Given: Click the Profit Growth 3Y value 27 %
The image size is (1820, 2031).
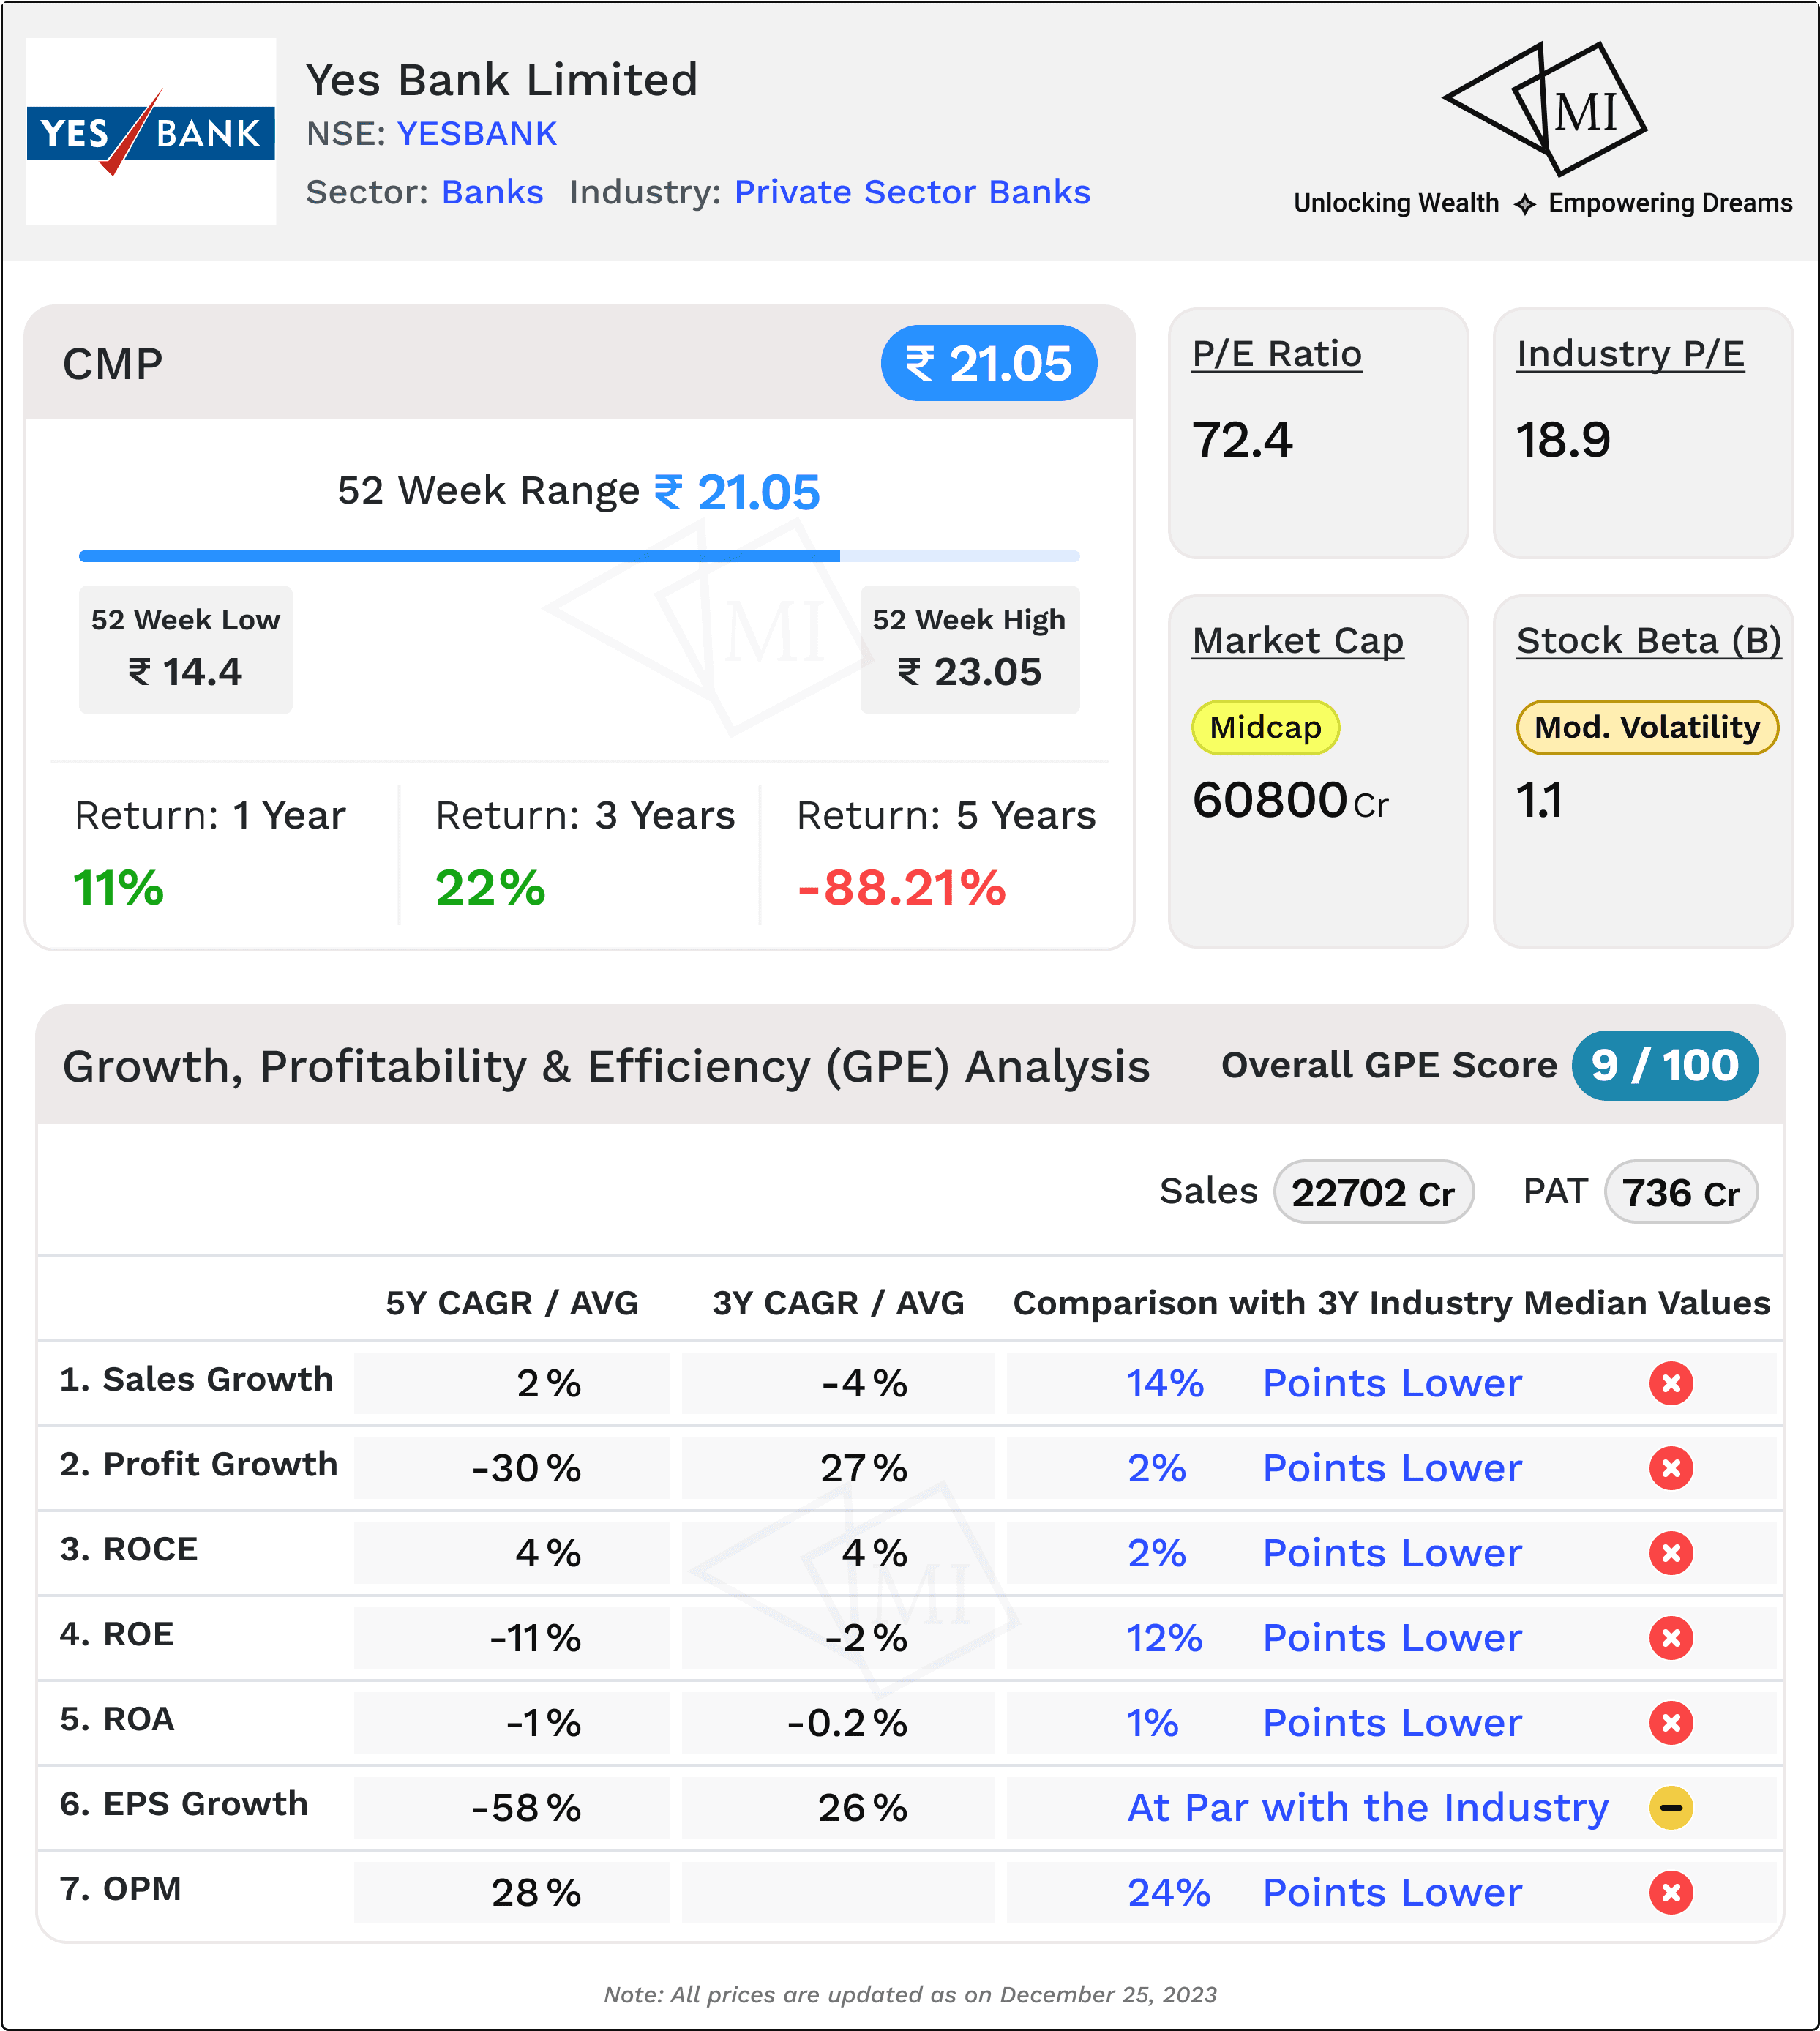Looking at the screenshot, I should click(864, 1468).
